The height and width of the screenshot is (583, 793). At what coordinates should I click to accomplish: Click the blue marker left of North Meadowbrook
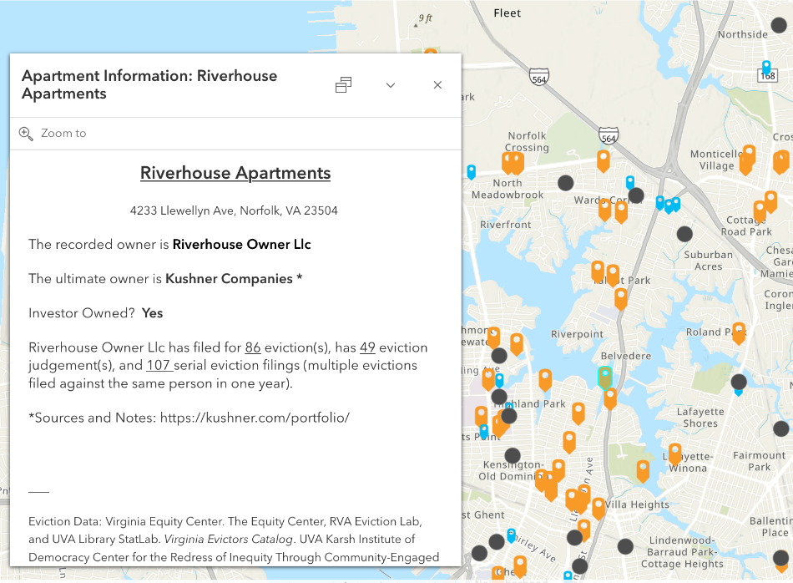[x=472, y=171]
